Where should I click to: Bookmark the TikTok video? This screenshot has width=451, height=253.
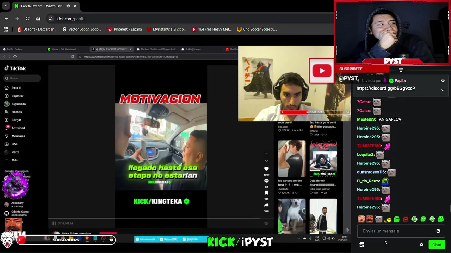coord(266,193)
